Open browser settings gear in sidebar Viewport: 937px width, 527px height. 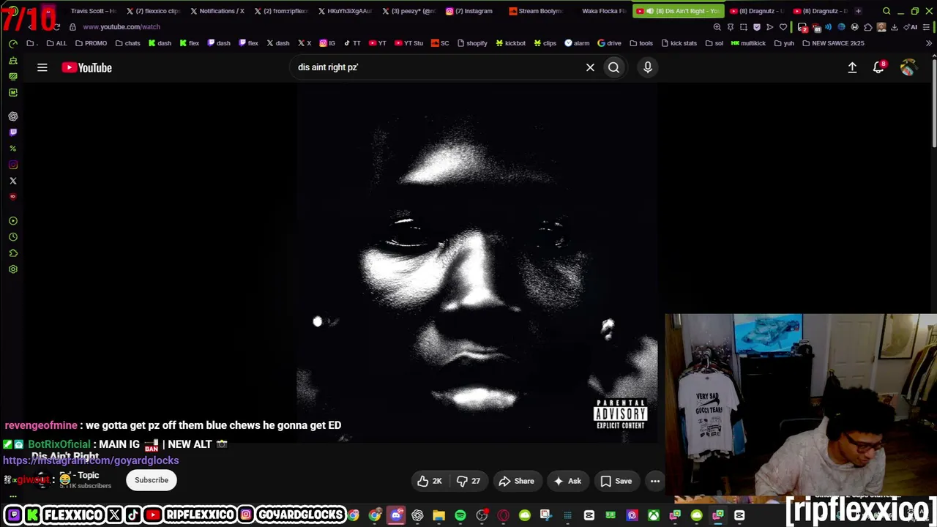tap(13, 269)
